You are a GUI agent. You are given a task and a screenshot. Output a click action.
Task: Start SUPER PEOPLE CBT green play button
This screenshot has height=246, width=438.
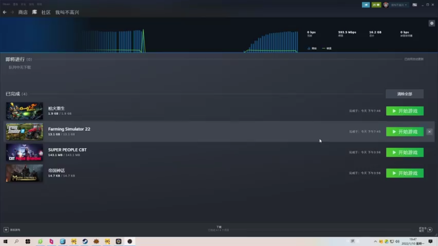405,153
